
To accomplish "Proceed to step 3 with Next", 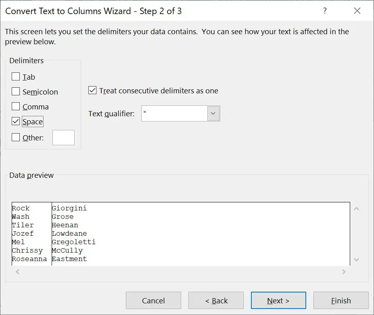I will click(278, 300).
